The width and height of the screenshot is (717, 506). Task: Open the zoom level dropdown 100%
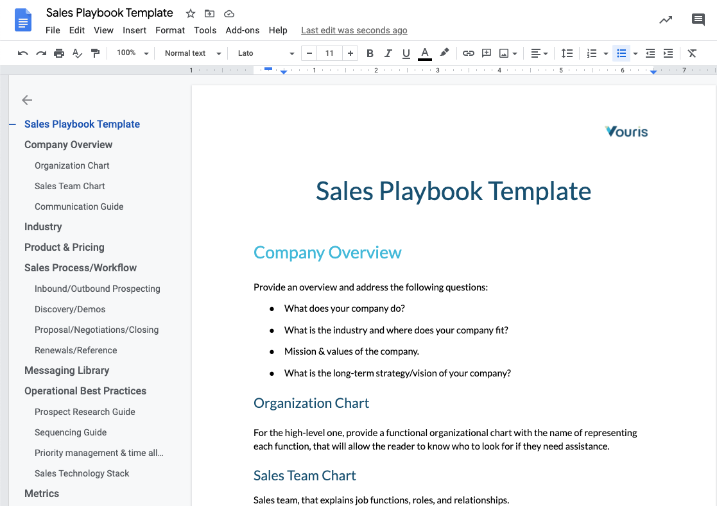(133, 53)
